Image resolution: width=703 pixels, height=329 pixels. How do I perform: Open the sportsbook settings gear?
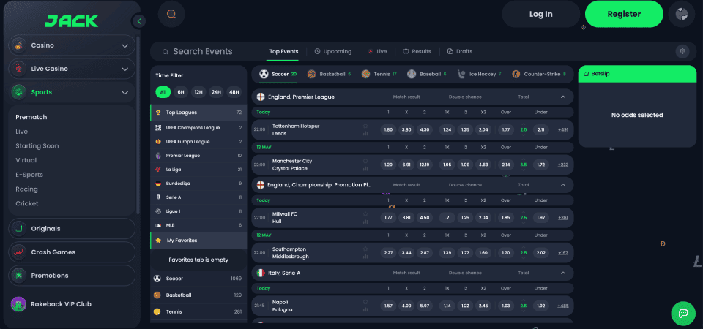pos(682,51)
